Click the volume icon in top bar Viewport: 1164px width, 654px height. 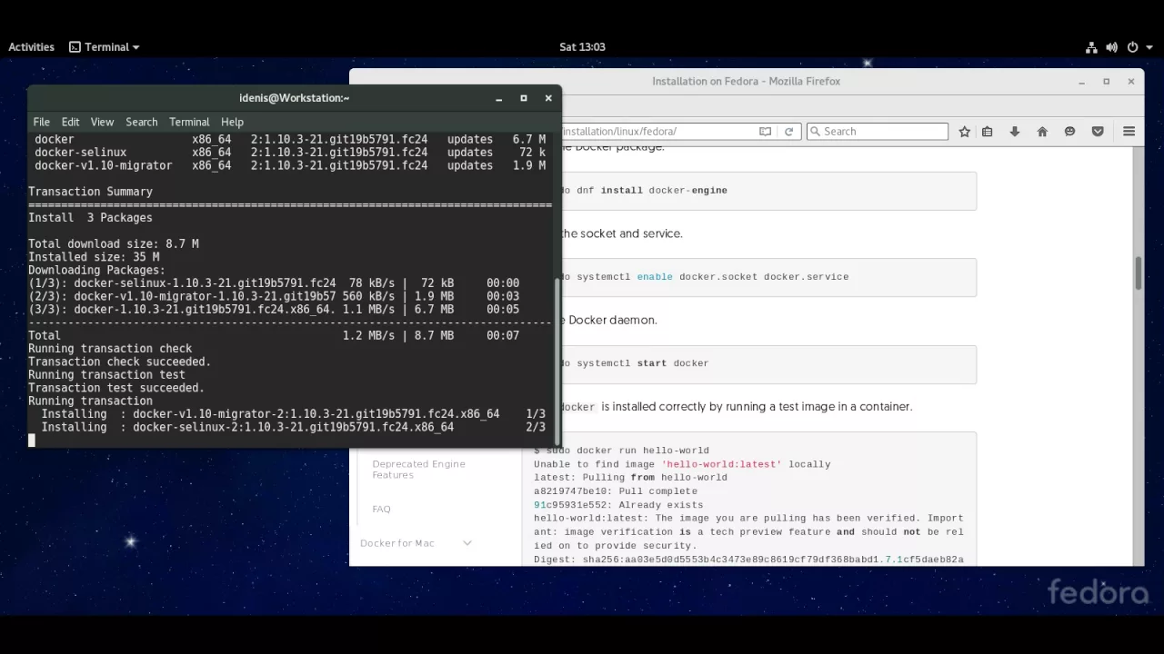click(x=1112, y=47)
